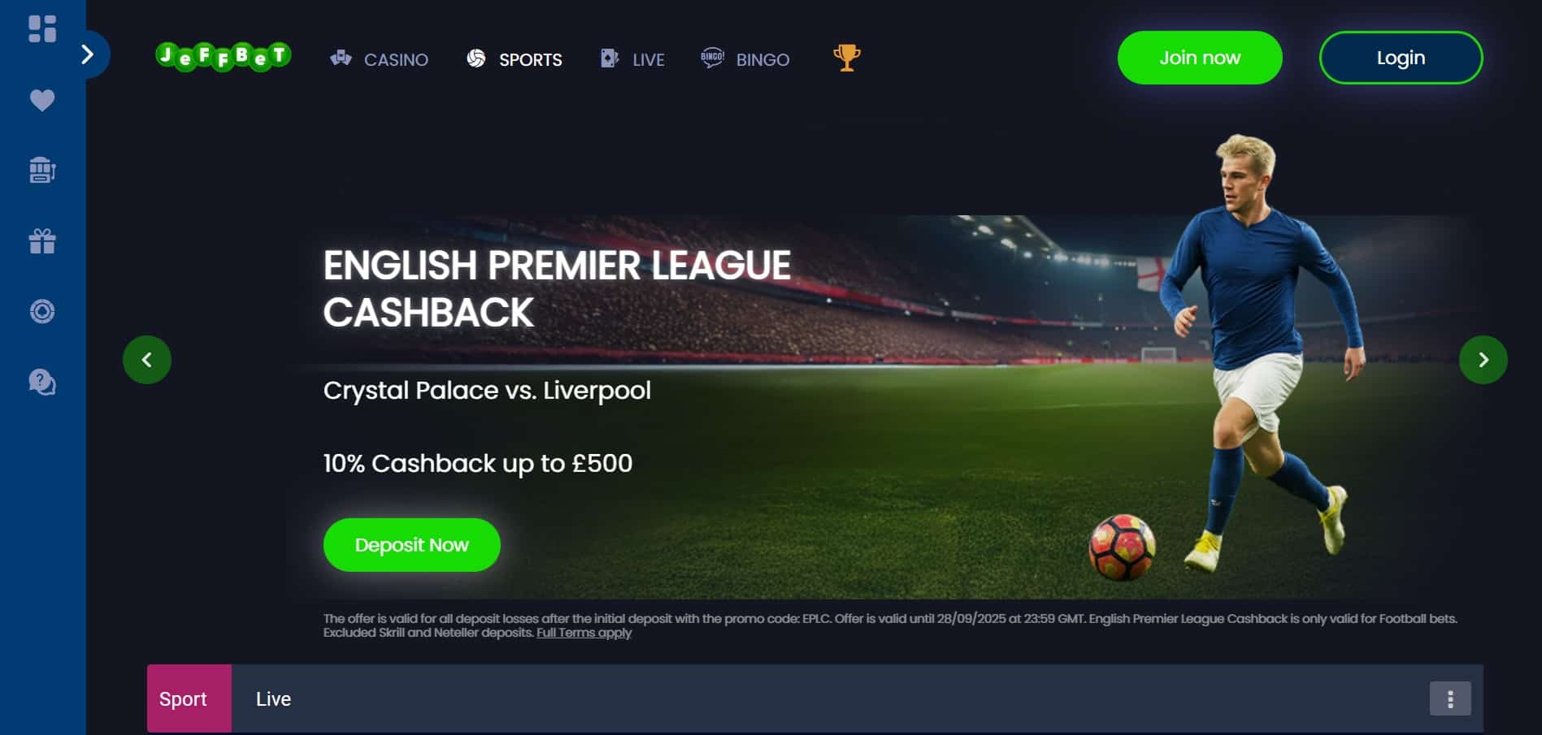Click the gold trophy icon in header
Screen dimensions: 1542x735
(846, 58)
